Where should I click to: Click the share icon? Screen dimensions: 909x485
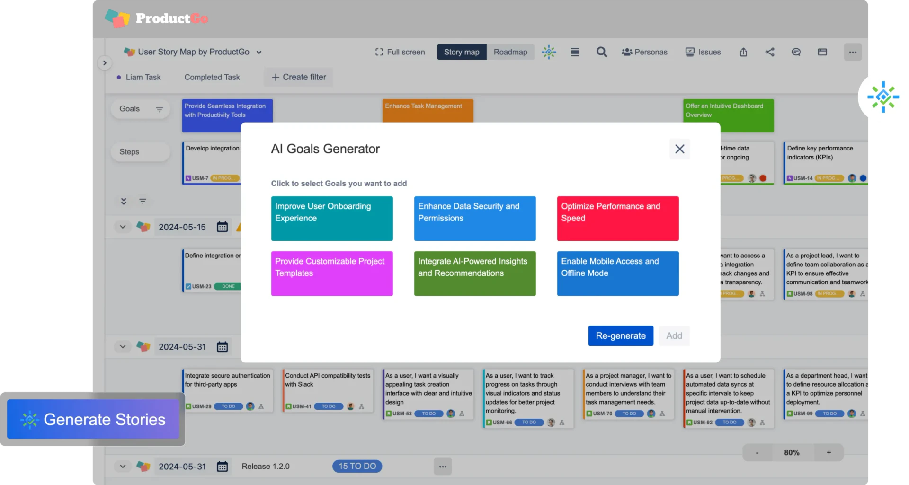coord(769,52)
